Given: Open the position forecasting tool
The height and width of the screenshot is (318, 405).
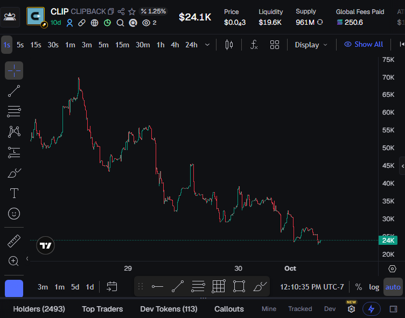Looking at the screenshot, I should (14, 152).
